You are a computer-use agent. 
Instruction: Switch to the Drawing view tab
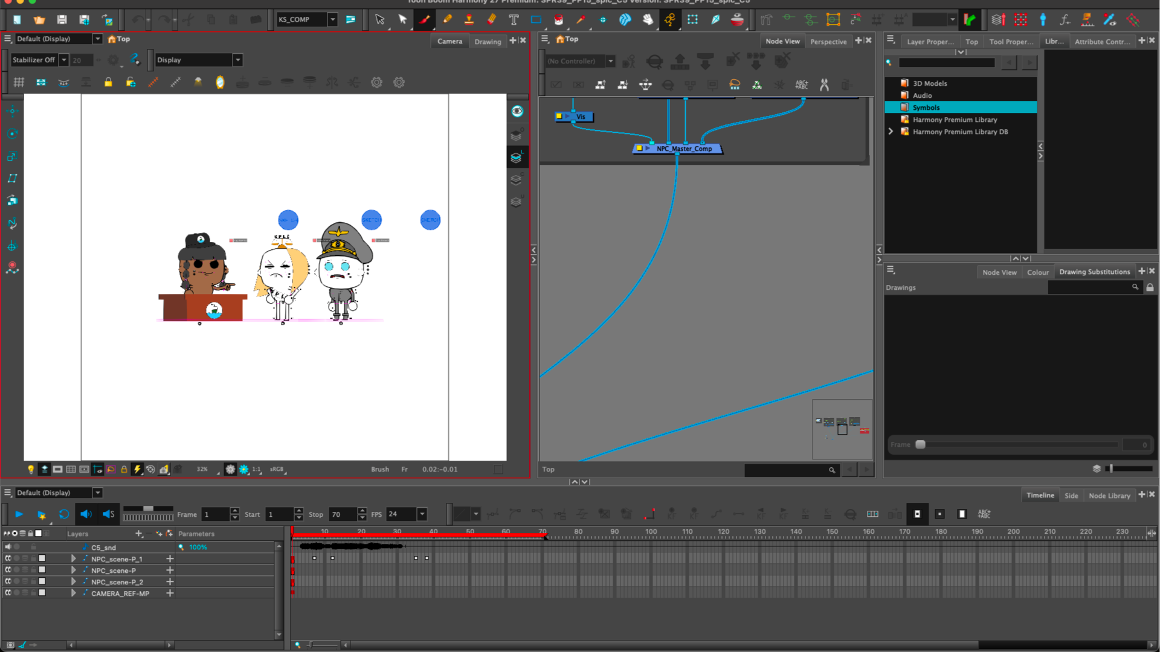(x=488, y=42)
